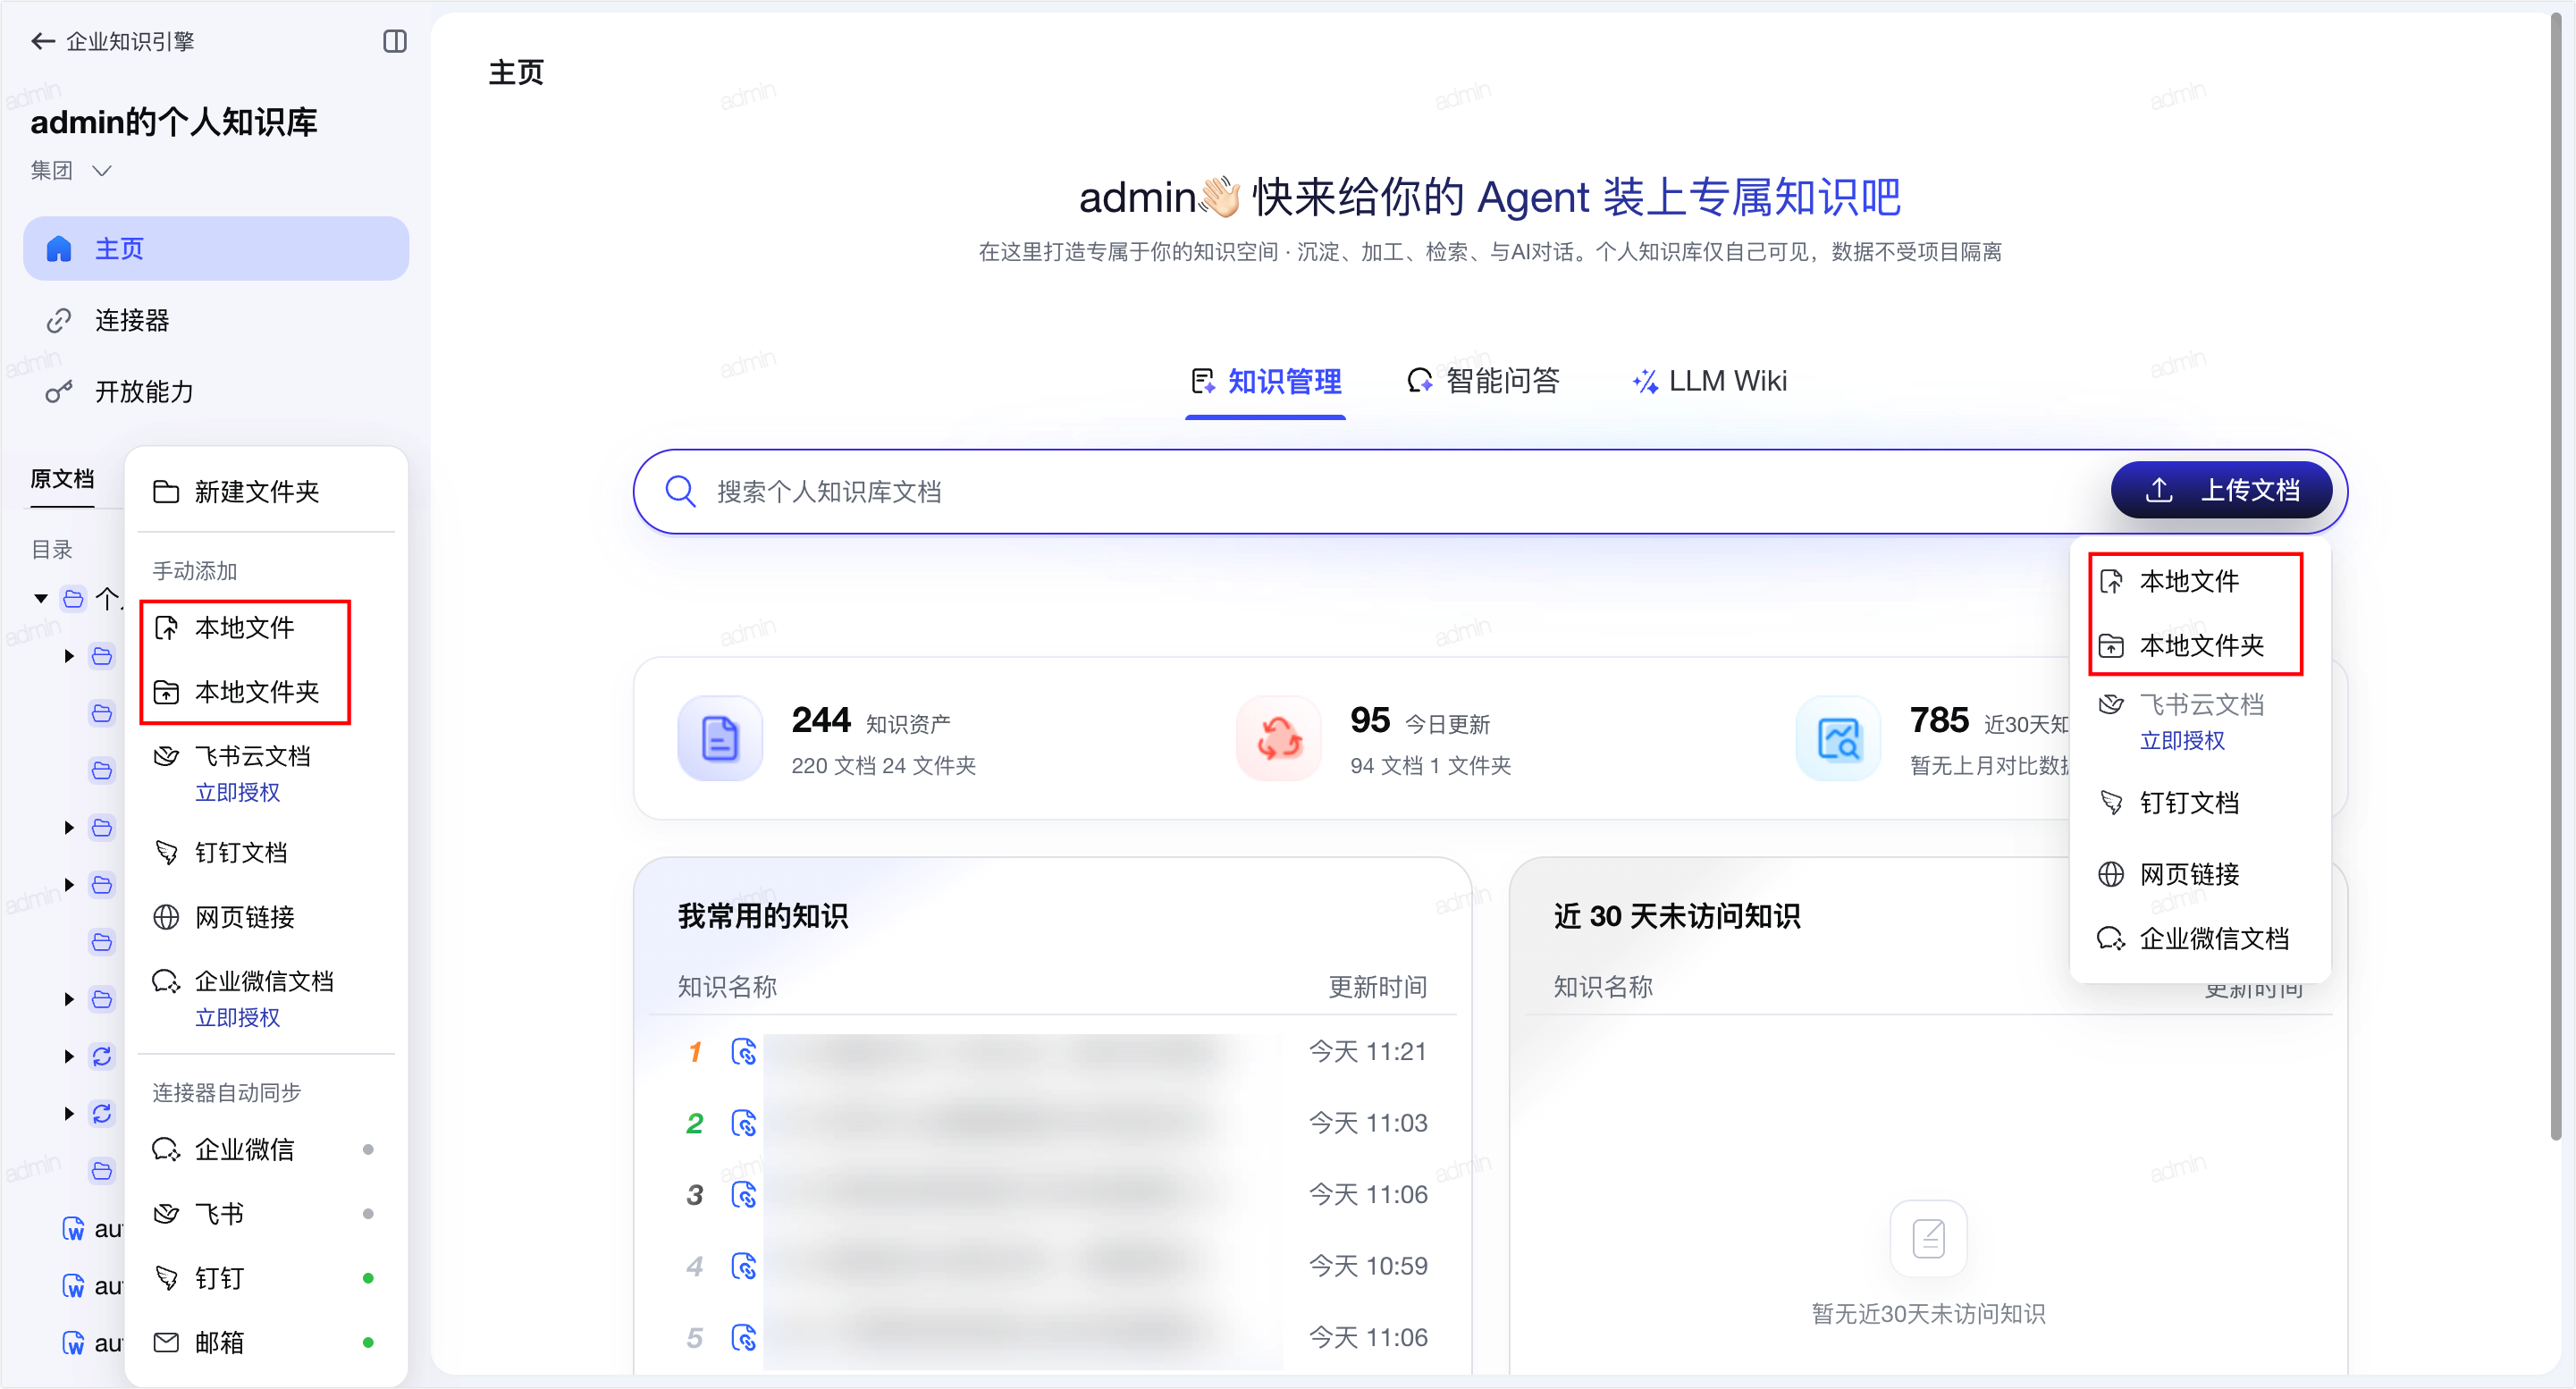Click 立即授权 under 企业微信文档 in left menu
The height and width of the screenshot is (1389, 2576).
pyautogui.click(x=238, y=1017)
